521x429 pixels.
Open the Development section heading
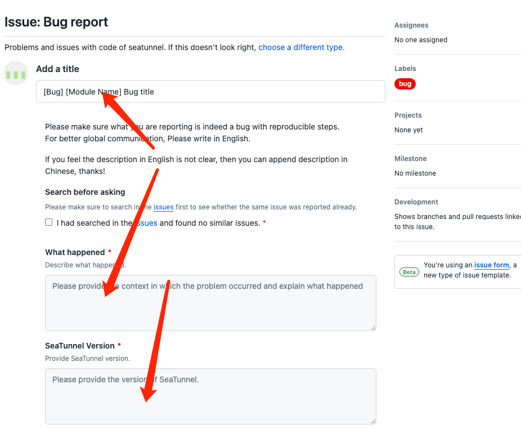pos(416,202)
